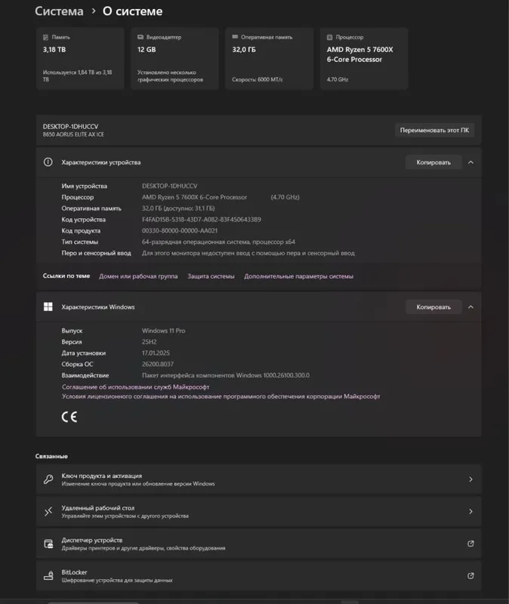Click the CE certification mark
Screen dimensions: 509x604
(x=69, y=417)
